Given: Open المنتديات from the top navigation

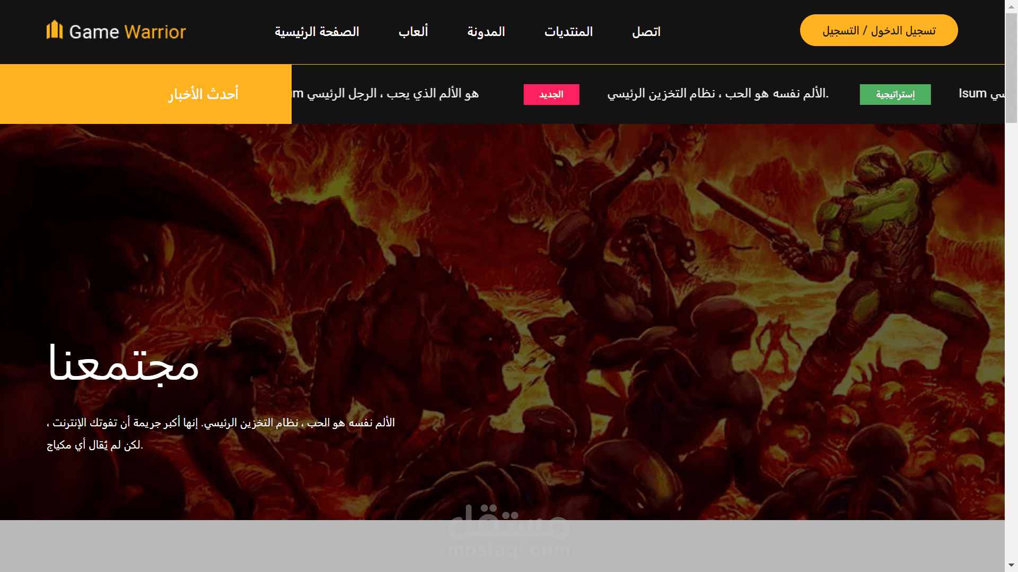Looking at the screenshot, I should (568, 31).
